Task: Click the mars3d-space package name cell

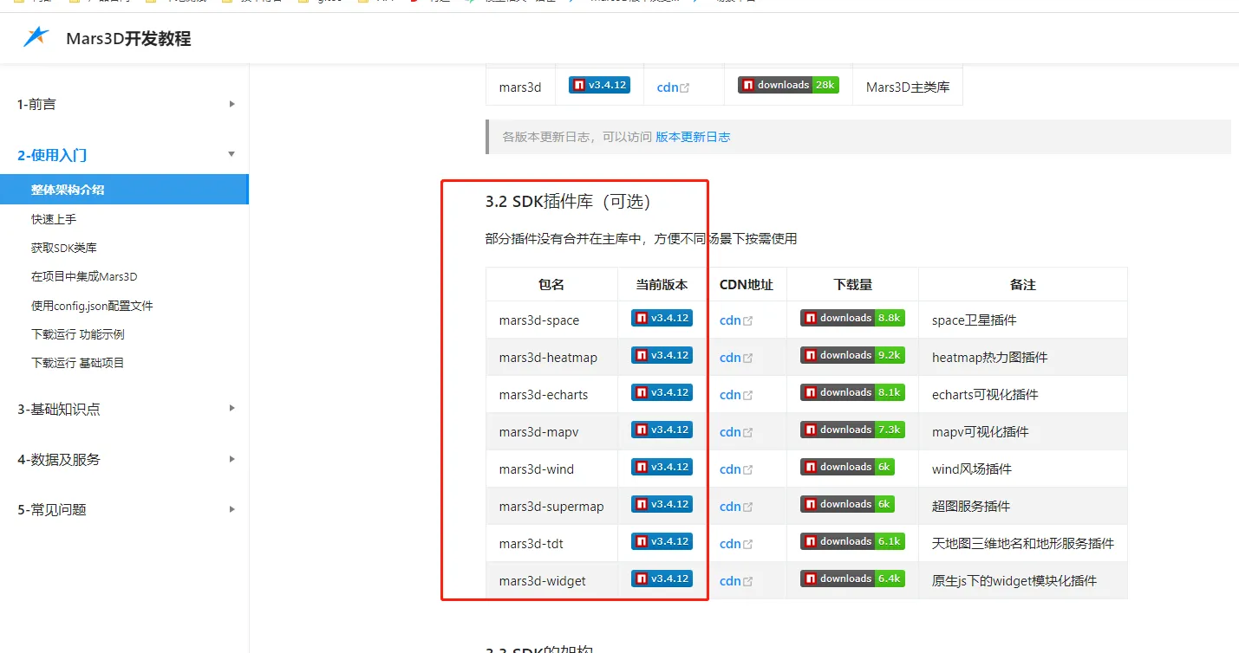Action: (x=551, y=320)
